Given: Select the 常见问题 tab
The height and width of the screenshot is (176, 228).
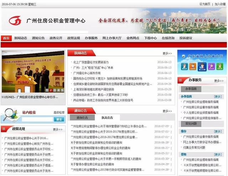Looking at the screenshot, I should (191, 124).
